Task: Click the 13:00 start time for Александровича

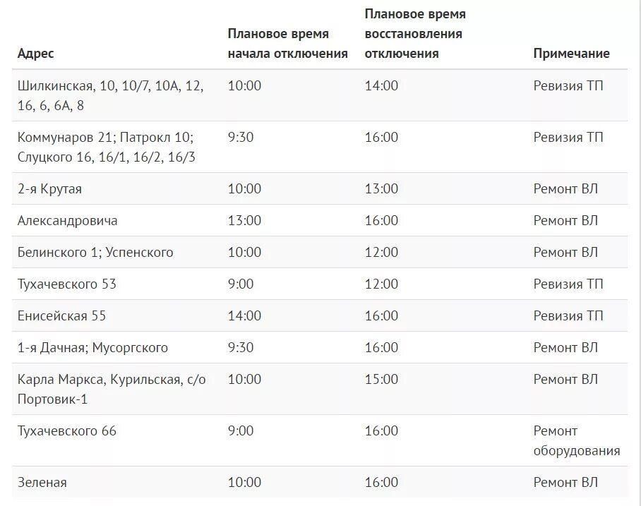Action: coord(244,220)
